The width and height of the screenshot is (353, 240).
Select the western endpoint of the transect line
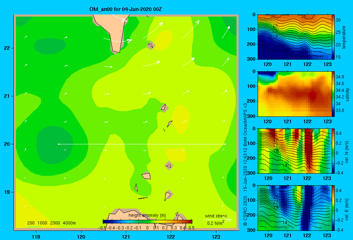[59, 144]
